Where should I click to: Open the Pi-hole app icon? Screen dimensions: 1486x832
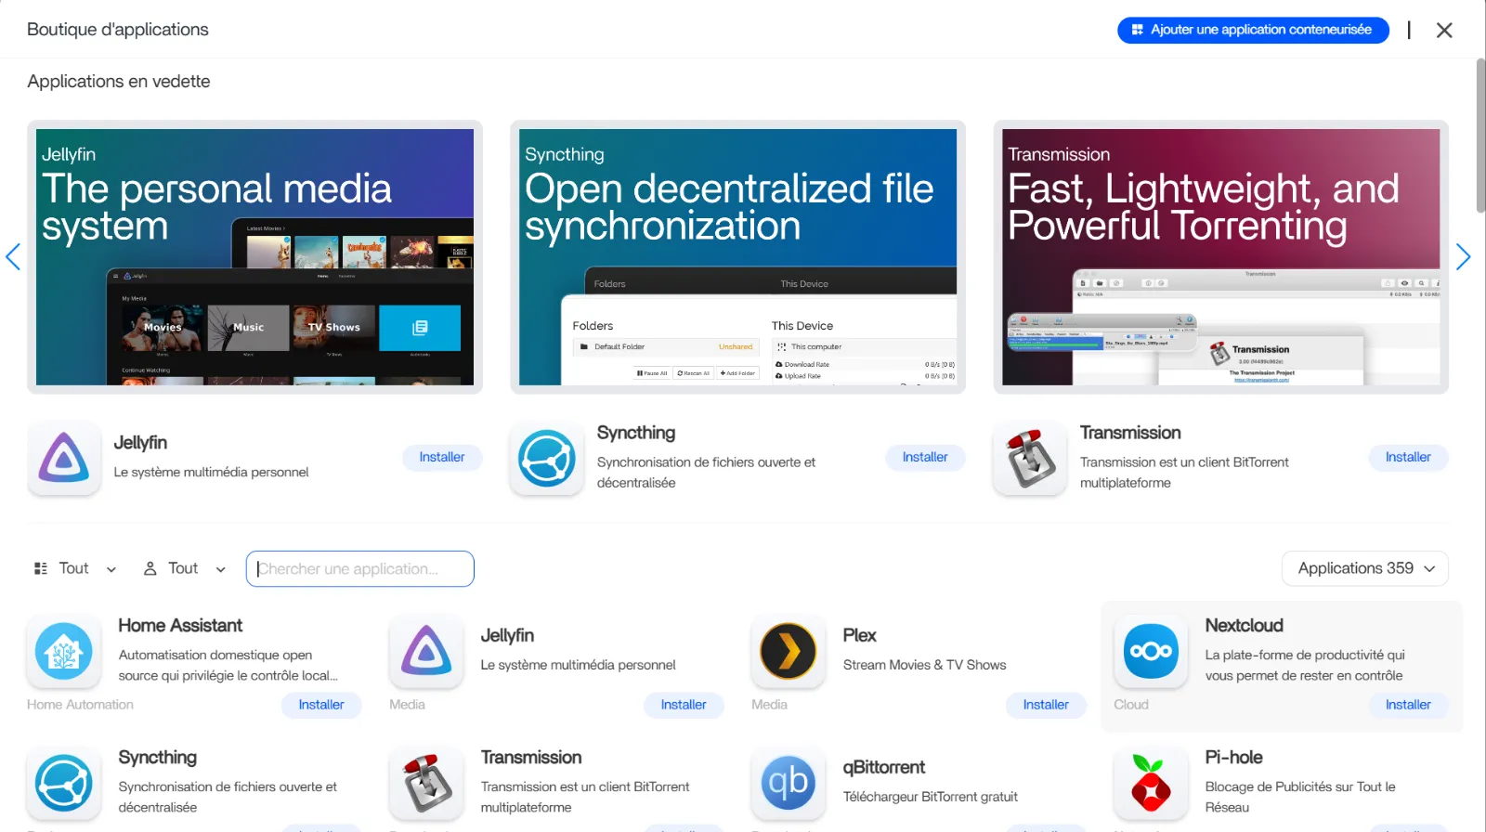1151,783
